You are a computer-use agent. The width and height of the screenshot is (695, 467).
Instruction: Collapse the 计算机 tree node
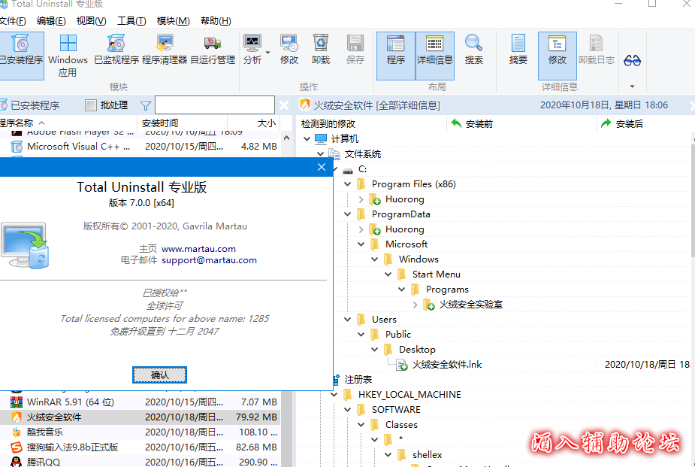[307, 139]
